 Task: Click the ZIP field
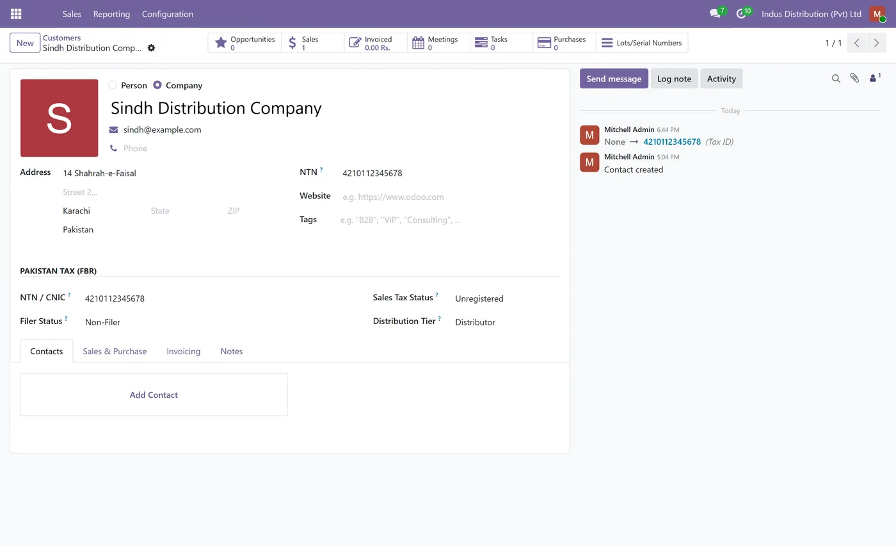(251, 211)
